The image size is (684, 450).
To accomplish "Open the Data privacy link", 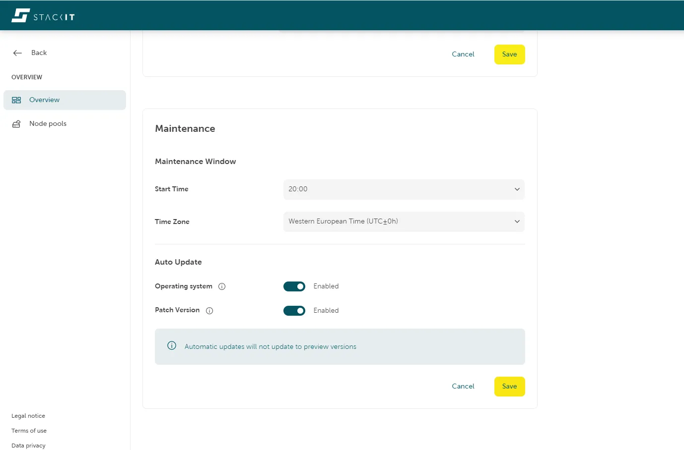I will coord(28,445).
